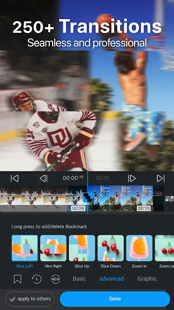
Task: Confirm with the Done button
Action: click(115, 299)
